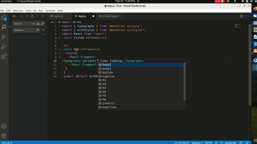Viewport: 257px width, 144px height.
Task: Open the Go menu
Action: click(x=35, y=11)
